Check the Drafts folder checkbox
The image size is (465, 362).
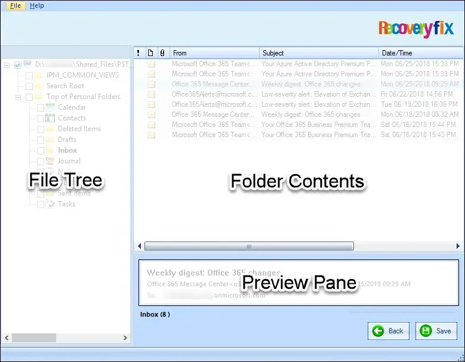pos(41,140)
